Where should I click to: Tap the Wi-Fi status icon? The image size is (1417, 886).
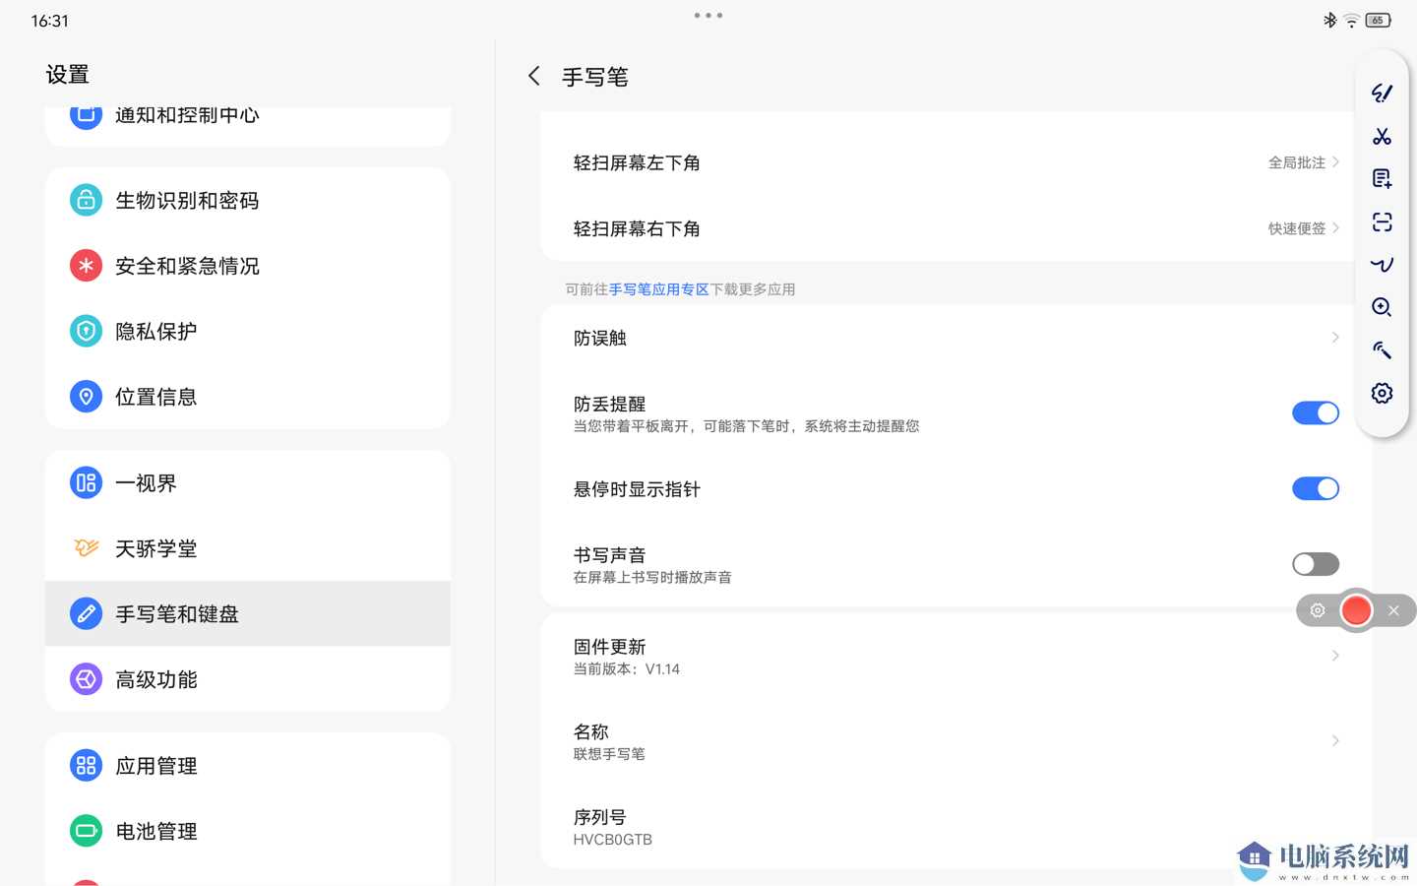[1351, 20]
